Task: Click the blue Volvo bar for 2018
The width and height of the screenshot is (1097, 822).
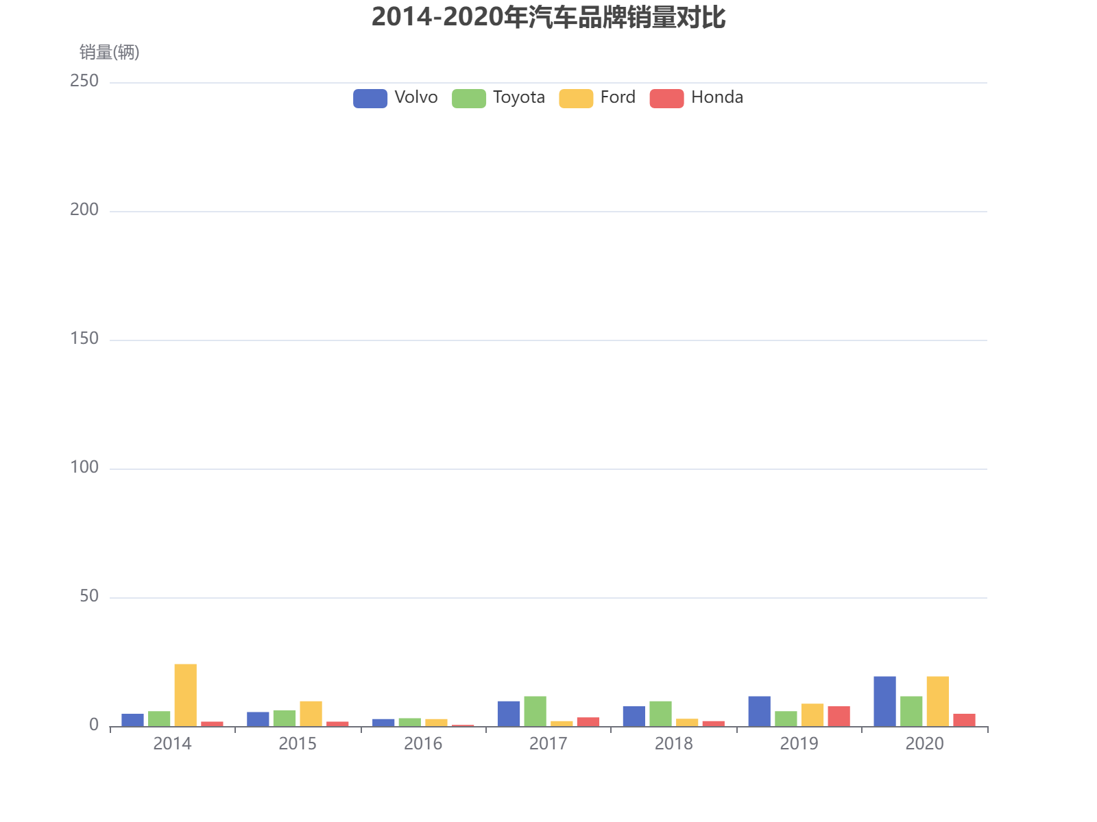Action: click(632, 716)
